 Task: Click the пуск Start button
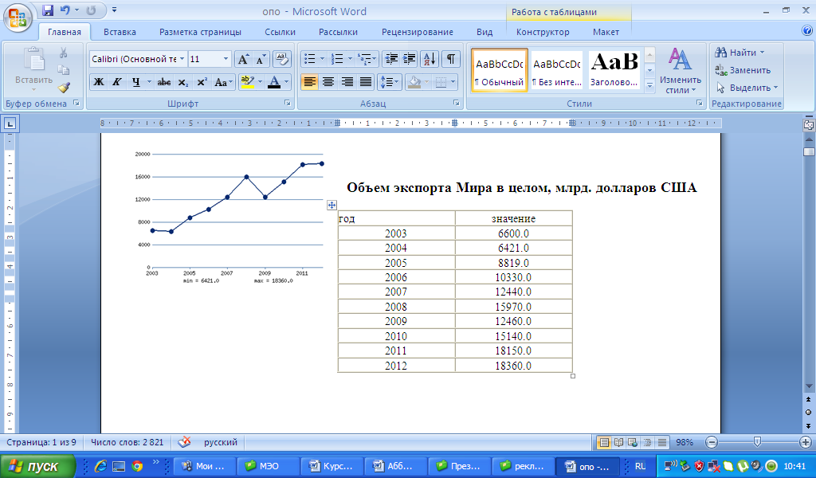37,466
